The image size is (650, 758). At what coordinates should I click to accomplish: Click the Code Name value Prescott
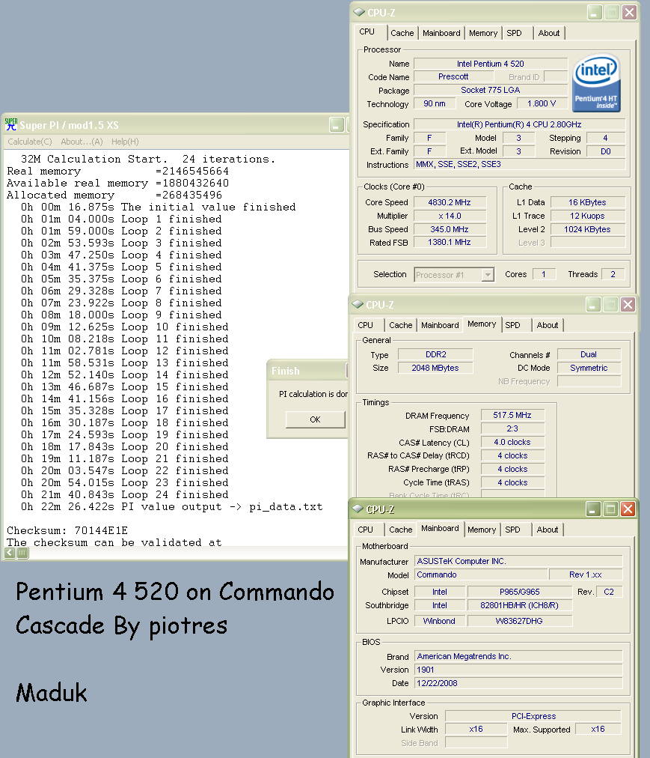pos(453,76)
